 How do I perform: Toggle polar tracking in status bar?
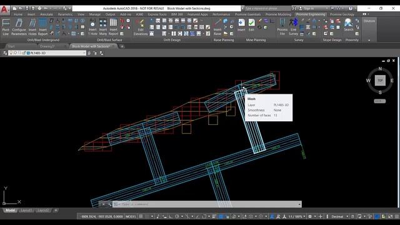(177, 217)
